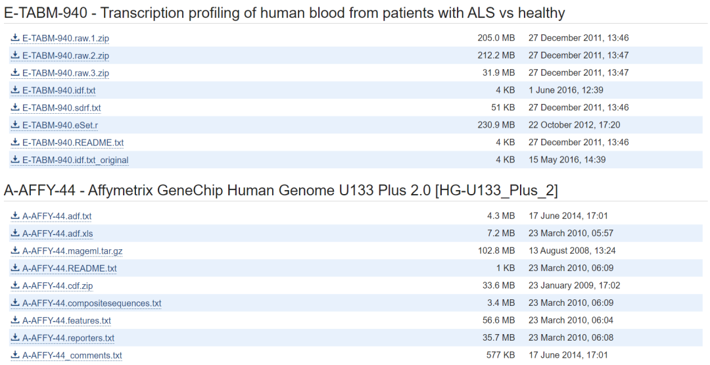
Task: Click download icon next to E-TABM-940.sdrf.txt
Action: click(x=15, y=108)
